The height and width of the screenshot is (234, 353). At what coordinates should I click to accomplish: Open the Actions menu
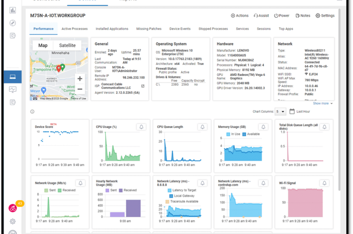click(240, 15)
